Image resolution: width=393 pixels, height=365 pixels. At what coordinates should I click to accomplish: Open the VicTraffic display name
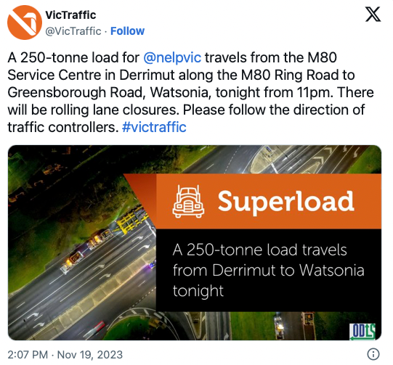point(70,15)
